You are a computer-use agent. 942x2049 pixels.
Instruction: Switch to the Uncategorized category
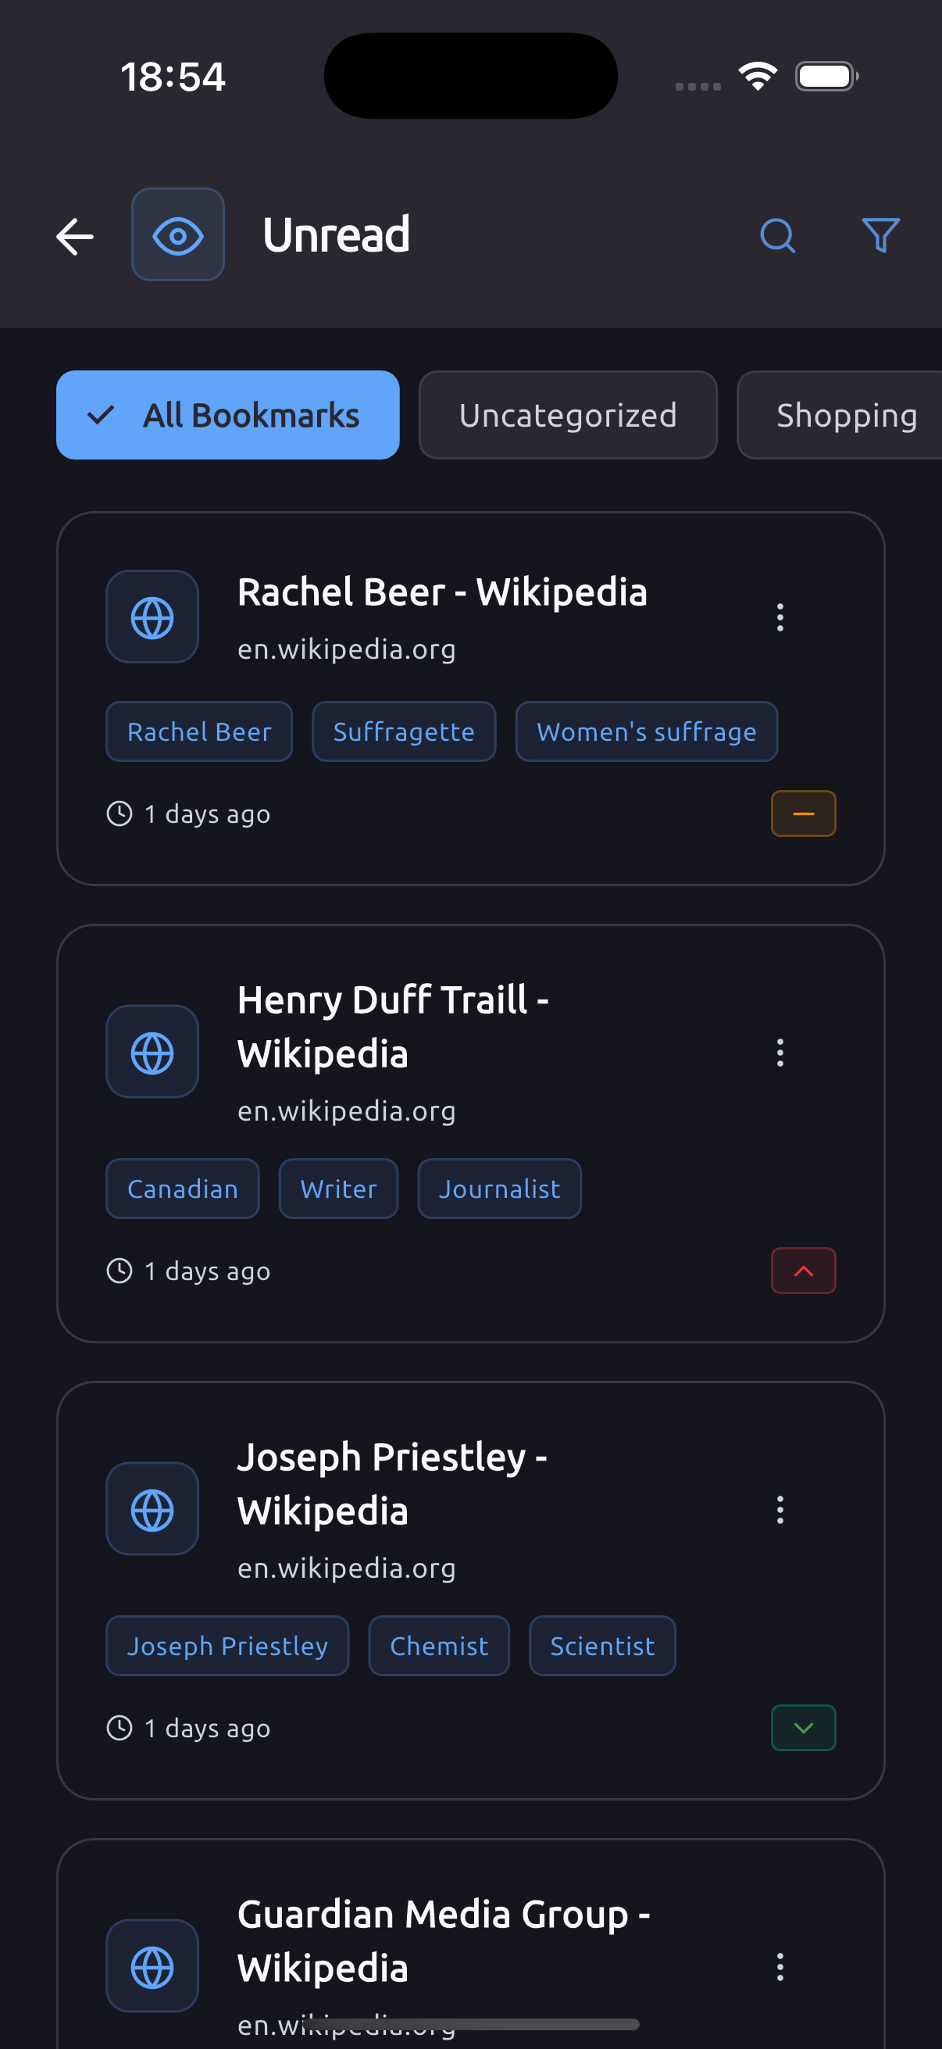click(x=568, y=415)
